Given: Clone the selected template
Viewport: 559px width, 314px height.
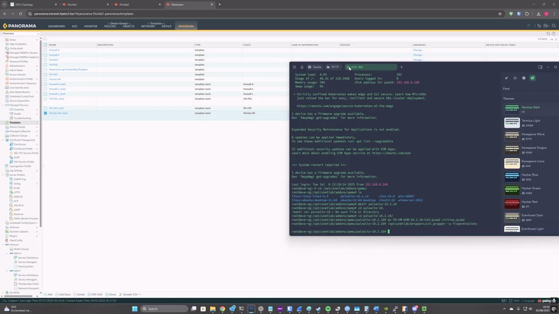Looking at the screenshot, I should (111, 294).
